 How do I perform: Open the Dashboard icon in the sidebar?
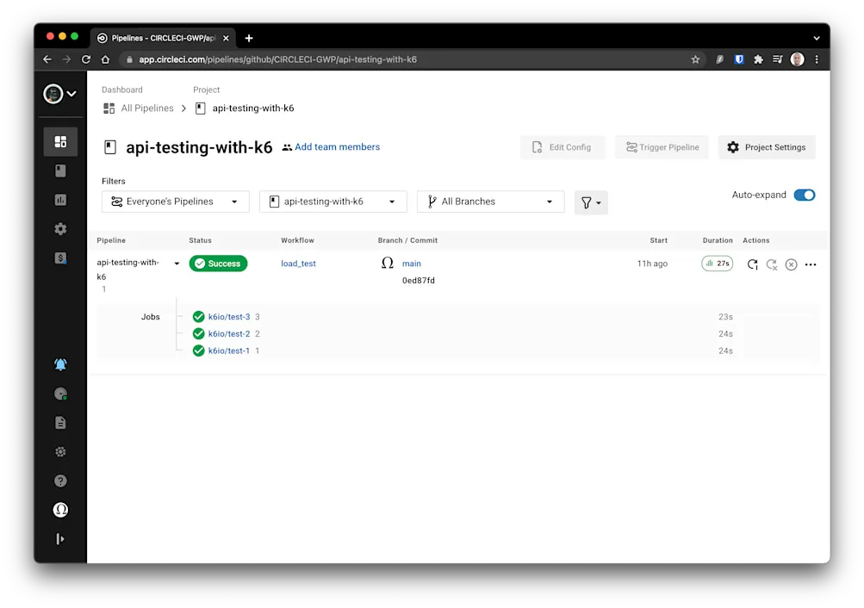[x=60, y=142]
